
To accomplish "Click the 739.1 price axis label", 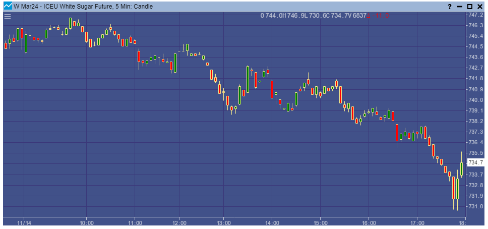I will [475, 110].
